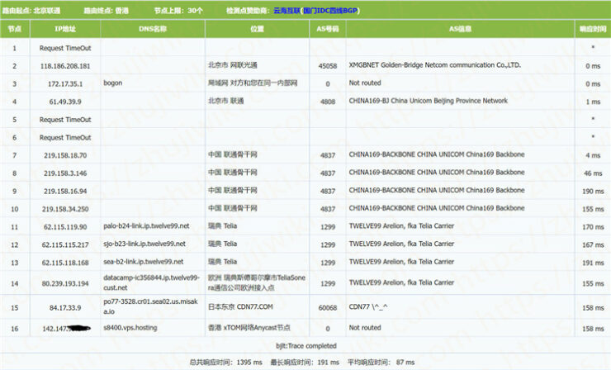The height and width of the screenshot is (370, 611).
Task: Select average response time 87 ms
Action: [381, 363]
